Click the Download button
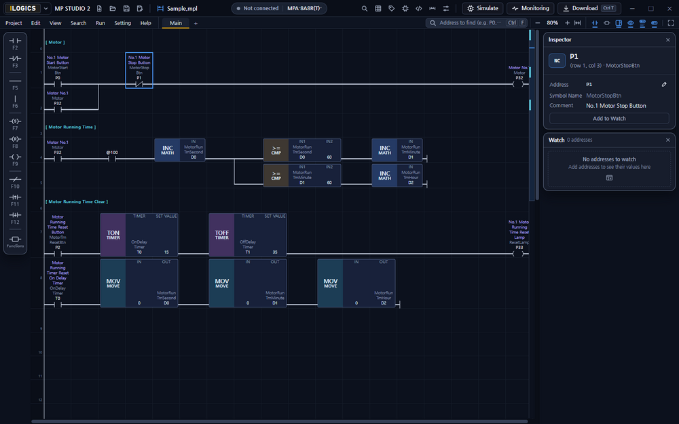Viewport: 679px width, 424px height. pos(589,8)
